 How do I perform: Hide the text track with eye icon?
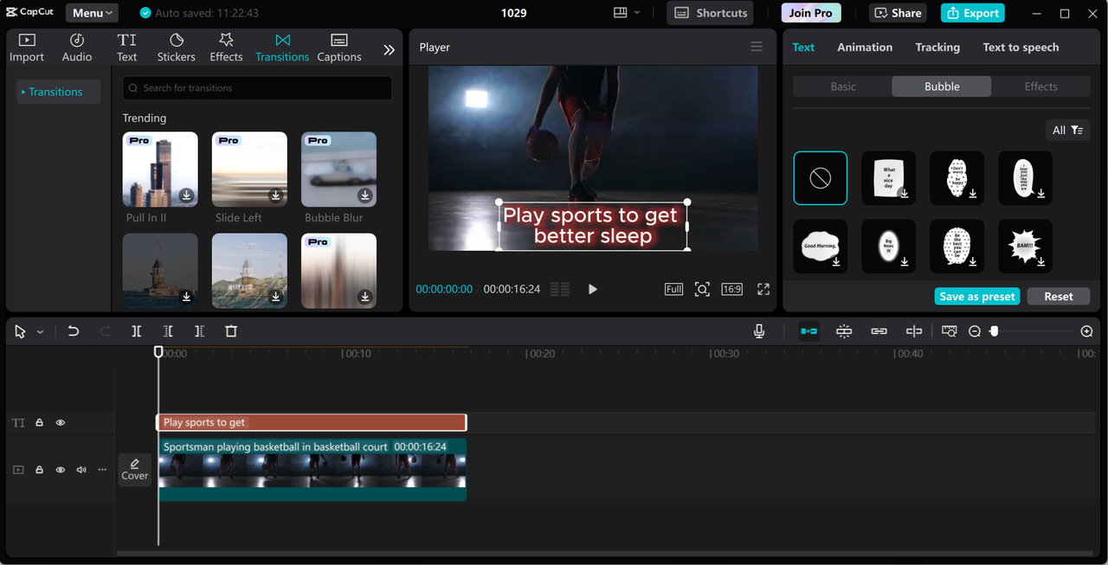(61, 423)
